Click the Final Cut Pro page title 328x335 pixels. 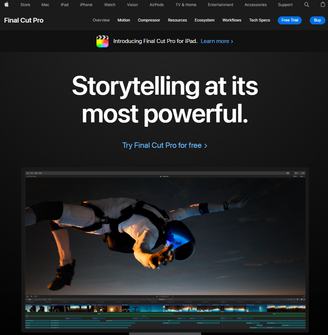click(24, 20)
